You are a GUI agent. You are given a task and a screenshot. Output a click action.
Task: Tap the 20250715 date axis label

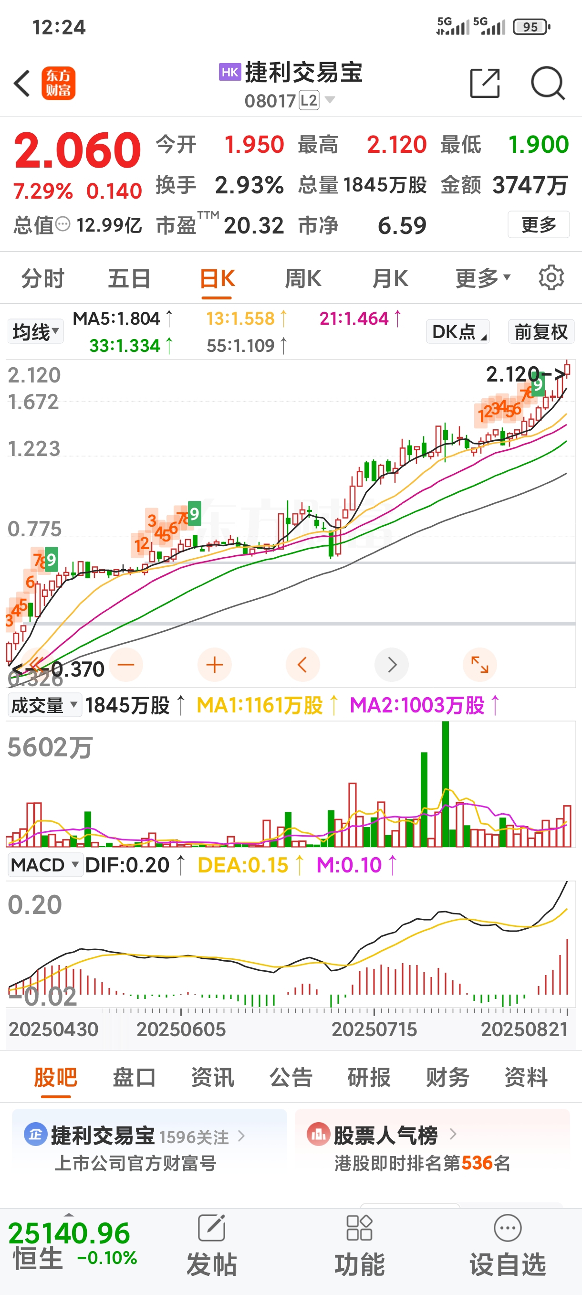374,1029
